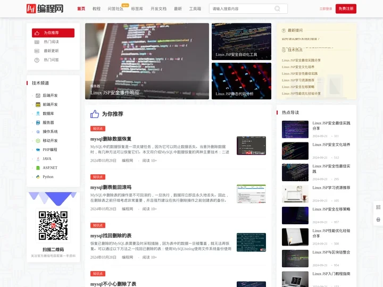Click the 前端开发 channel icon
The width and height of the screenshot is (383, 287).
tap(38, 105)
